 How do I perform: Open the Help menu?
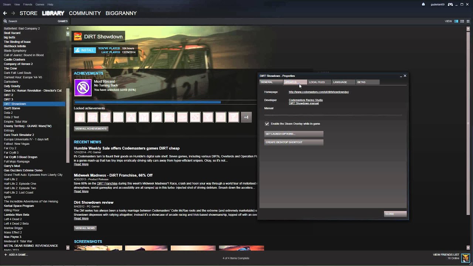pyautogui.click(x=50, y=4)
